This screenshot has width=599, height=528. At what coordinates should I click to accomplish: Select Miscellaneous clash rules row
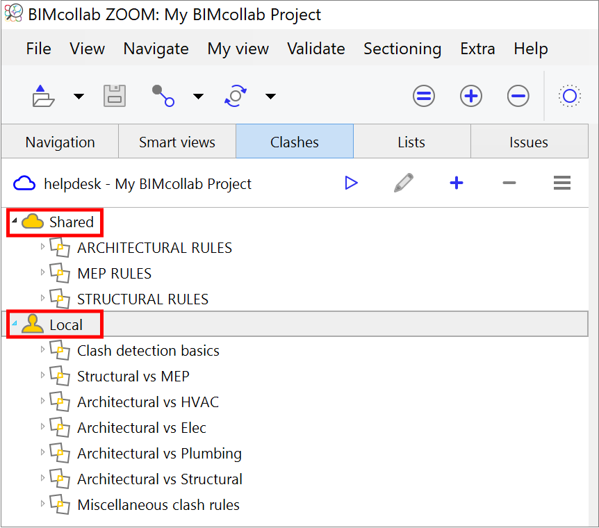158,504
